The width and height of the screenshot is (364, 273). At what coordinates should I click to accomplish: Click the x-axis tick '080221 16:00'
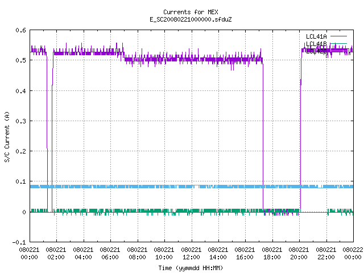coord(245,254)
